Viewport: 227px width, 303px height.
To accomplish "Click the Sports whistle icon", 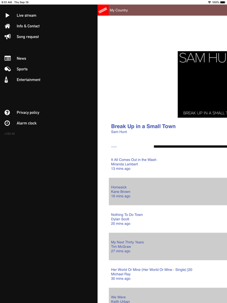I will (x=7, y=69).
